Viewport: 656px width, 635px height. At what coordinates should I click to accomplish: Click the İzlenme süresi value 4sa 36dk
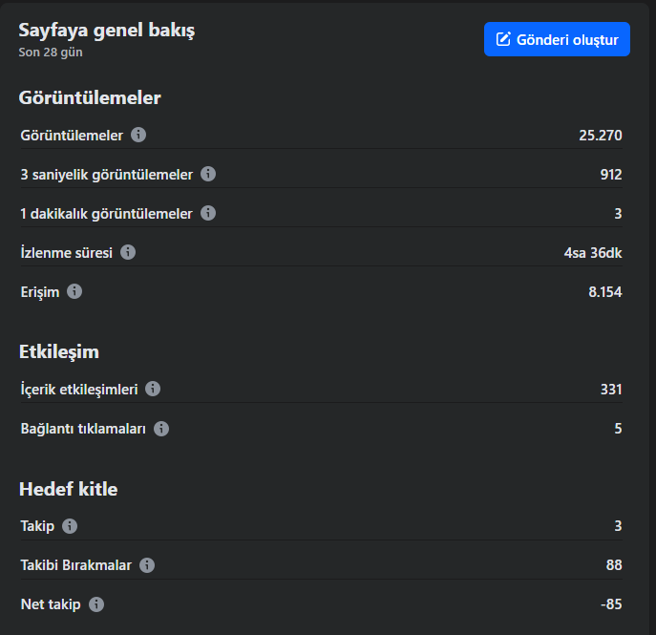pyautogui.click(x=593, y=253)
